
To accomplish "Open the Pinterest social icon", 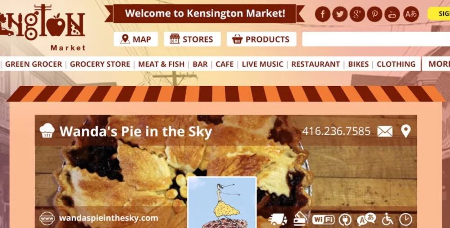I will pyautogui.click(x=375, y=14).
